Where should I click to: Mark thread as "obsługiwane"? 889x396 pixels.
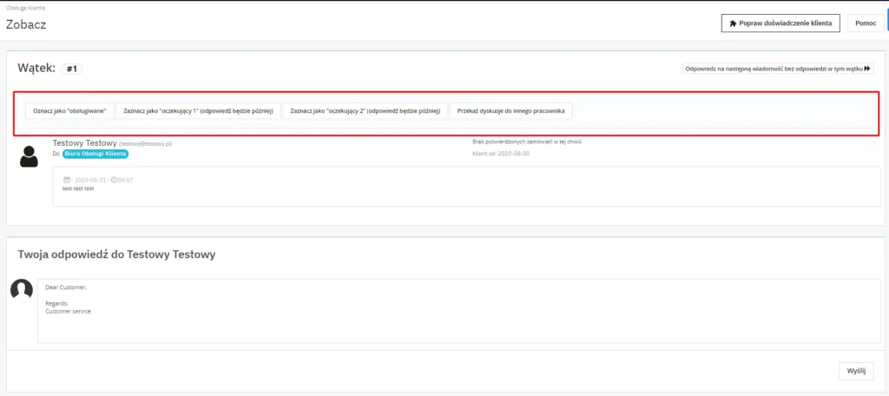pos(69,111)
